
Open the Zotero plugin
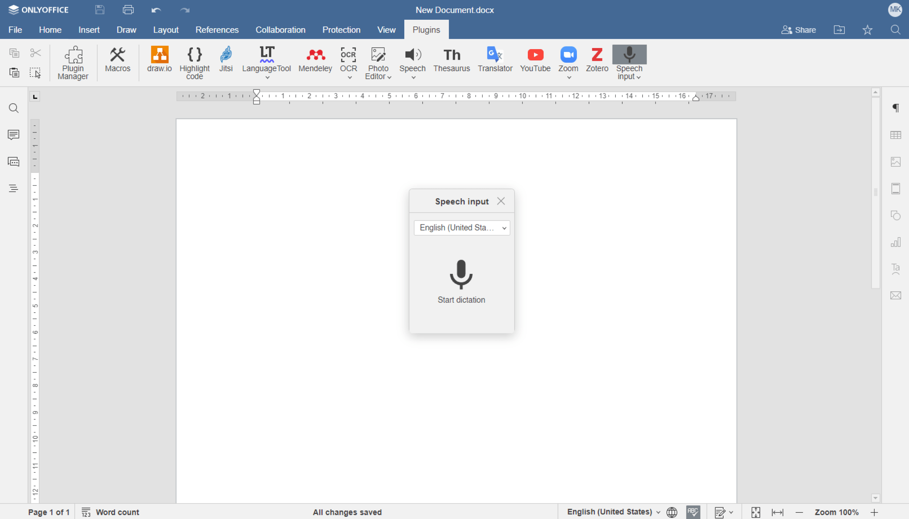596,59
